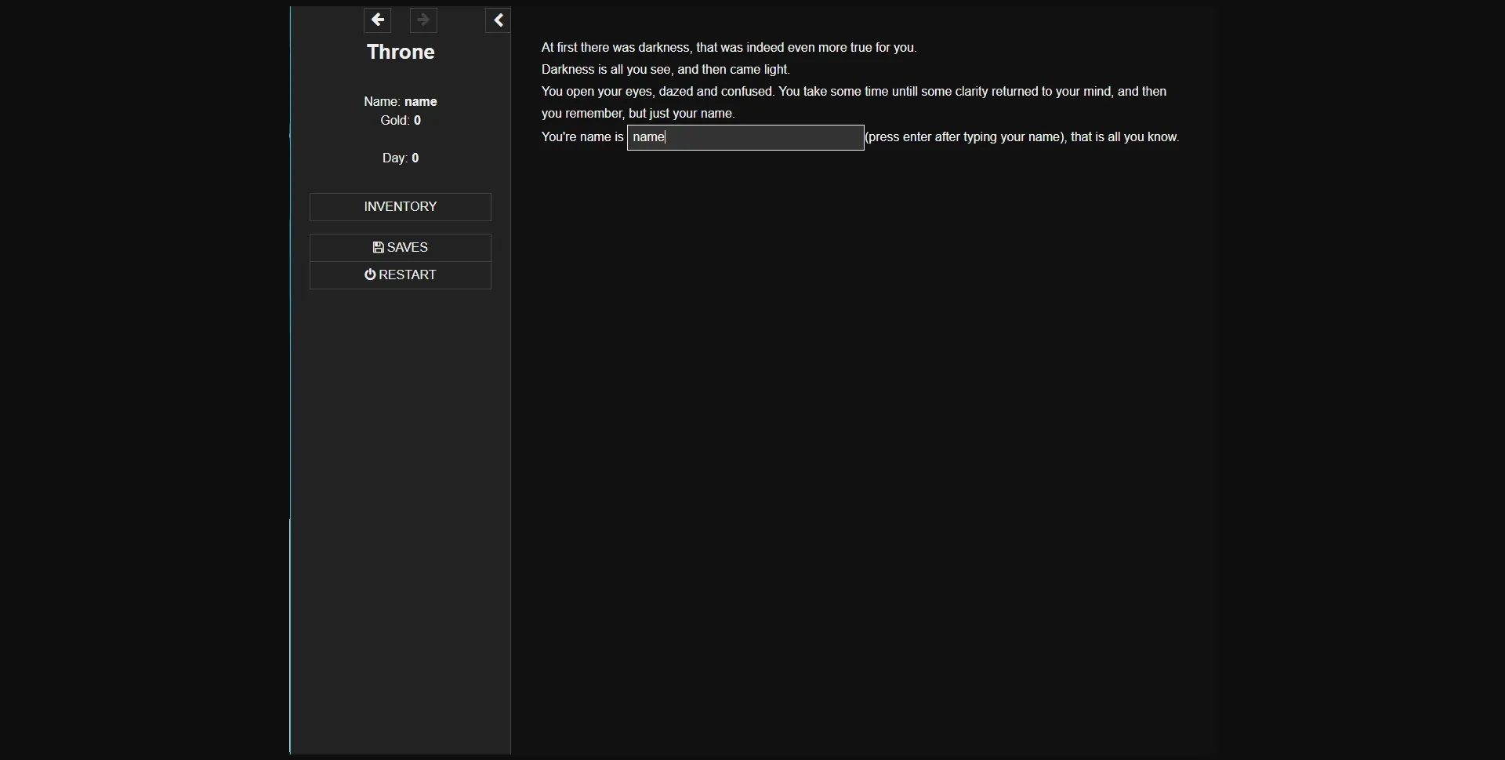Click the Gold stat showing 0

(401, 120)
